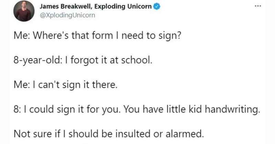Visit the @XplodingUnicorn handle link
This screenshot has height=144, width=275.
coord(67,15)
